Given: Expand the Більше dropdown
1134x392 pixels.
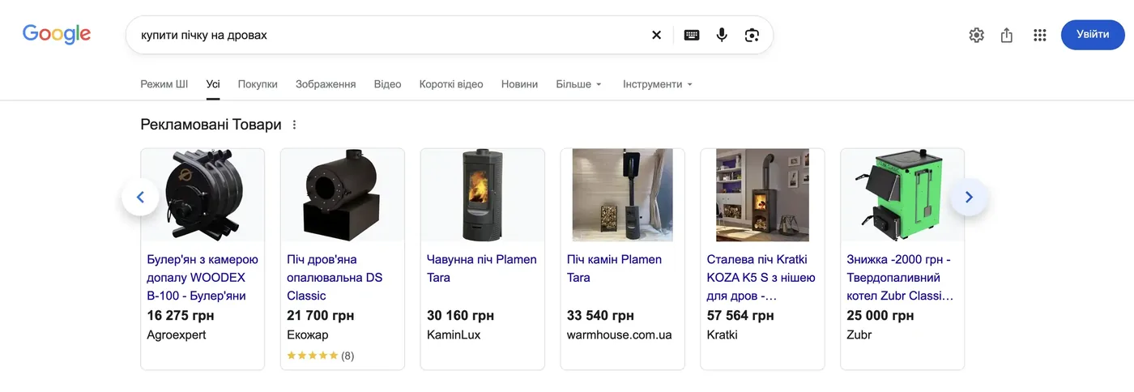Looking at the screenshot, I should [579, 84].
